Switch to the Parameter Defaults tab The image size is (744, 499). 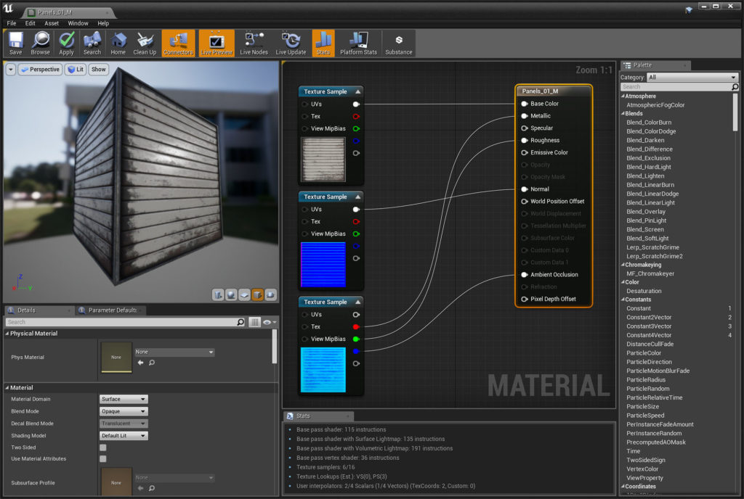click(111, 310)
